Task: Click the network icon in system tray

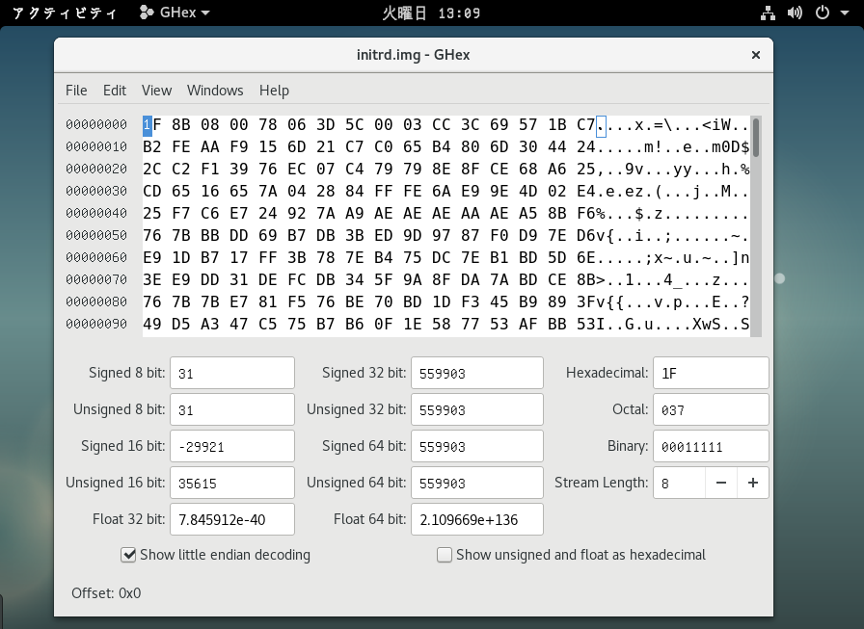Action: (x=768, y=13)
